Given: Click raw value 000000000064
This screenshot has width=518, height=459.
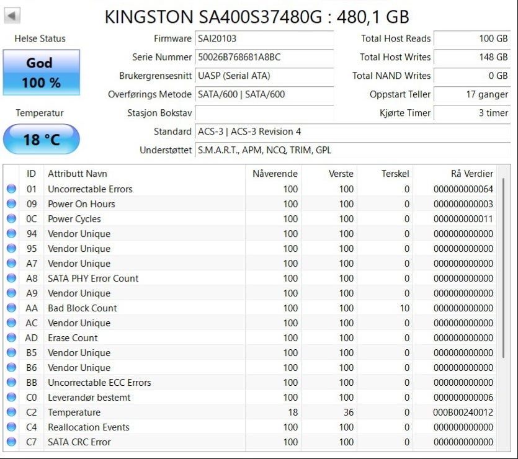Looking at the screenshot, I should coord(463,189).
